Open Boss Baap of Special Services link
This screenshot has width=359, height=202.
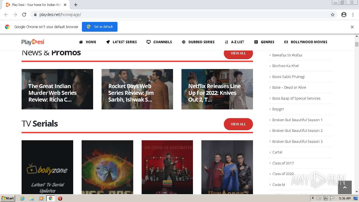[x=296, y=98]
